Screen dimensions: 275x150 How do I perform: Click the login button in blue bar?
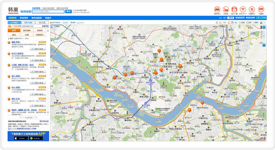(231, 18)
